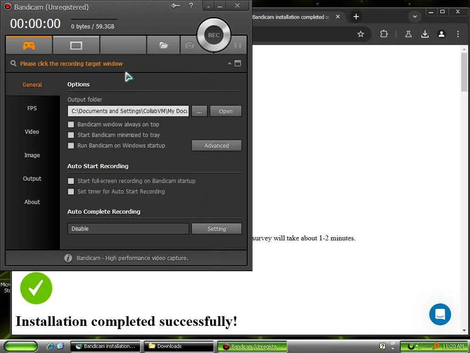Browse output folder with the ellipsis button

199,111
